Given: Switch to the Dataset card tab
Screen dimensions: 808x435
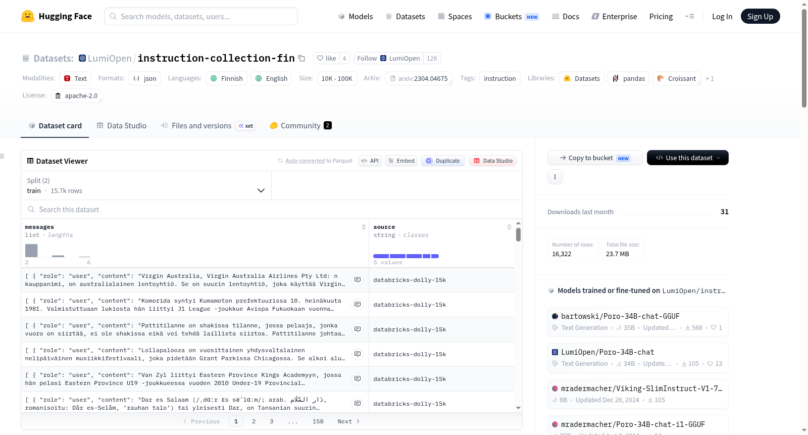Looking at the screenshot, I should (x=55, y=125).
